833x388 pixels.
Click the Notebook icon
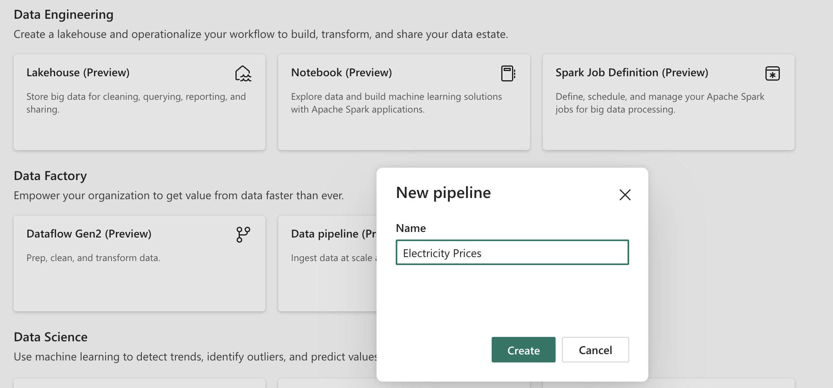click(x=509, y=73)
